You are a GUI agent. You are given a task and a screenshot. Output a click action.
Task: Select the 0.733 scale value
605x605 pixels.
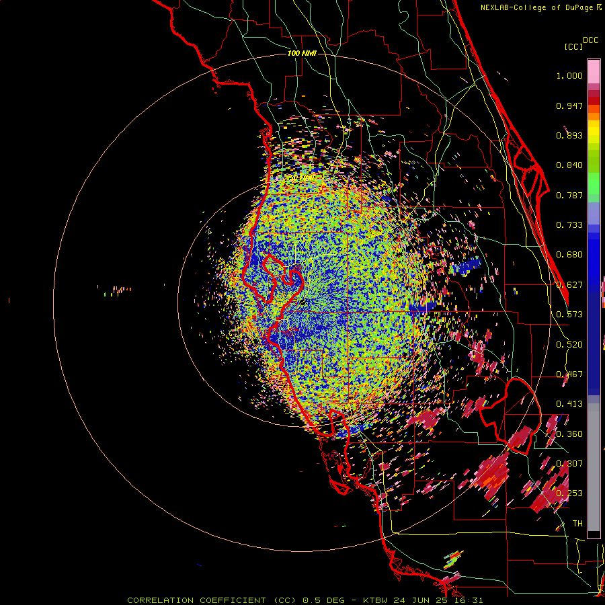tap(569, 225)
